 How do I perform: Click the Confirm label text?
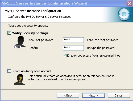[x=34, y=48]
